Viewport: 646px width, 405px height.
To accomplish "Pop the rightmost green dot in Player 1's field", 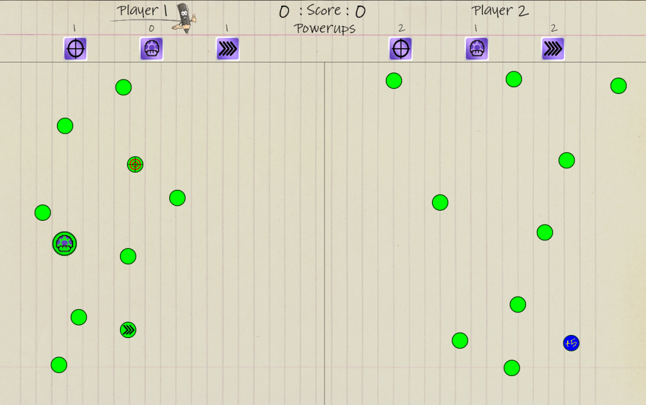I will pyautogui.click(x=177, y=198).
